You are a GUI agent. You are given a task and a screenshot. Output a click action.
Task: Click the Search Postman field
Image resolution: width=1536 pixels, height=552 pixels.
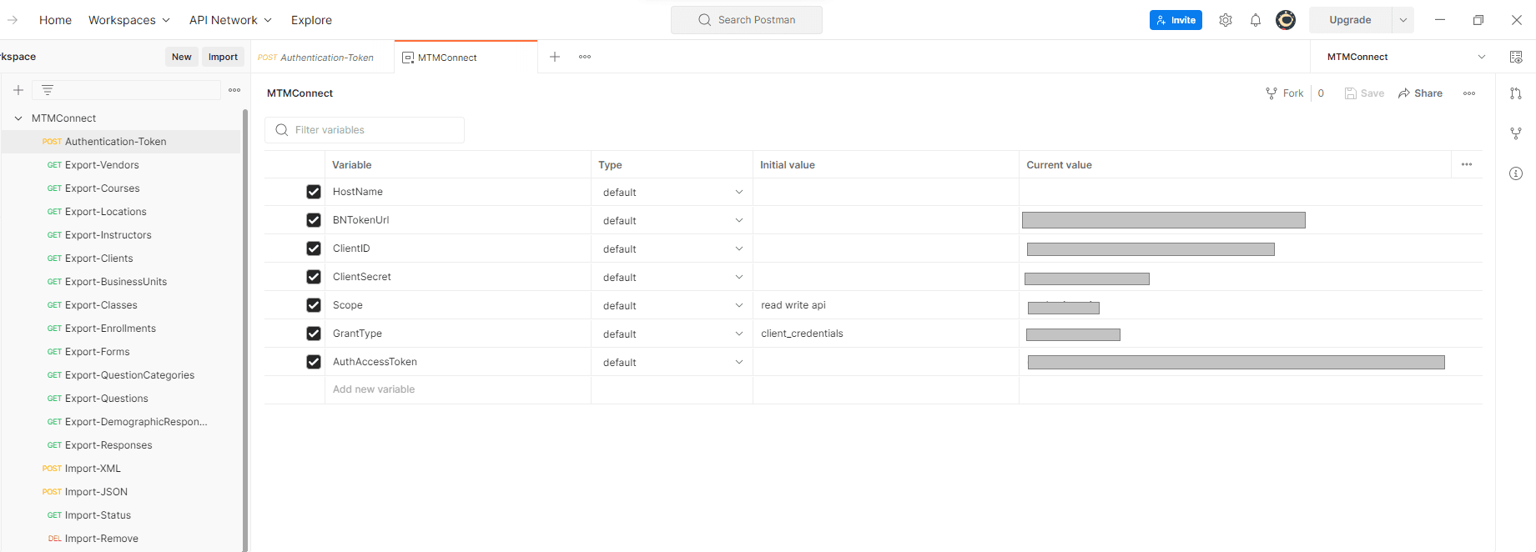747,20
